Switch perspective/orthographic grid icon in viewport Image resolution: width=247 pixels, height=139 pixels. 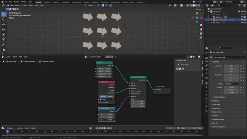click(x=201, y=37)
